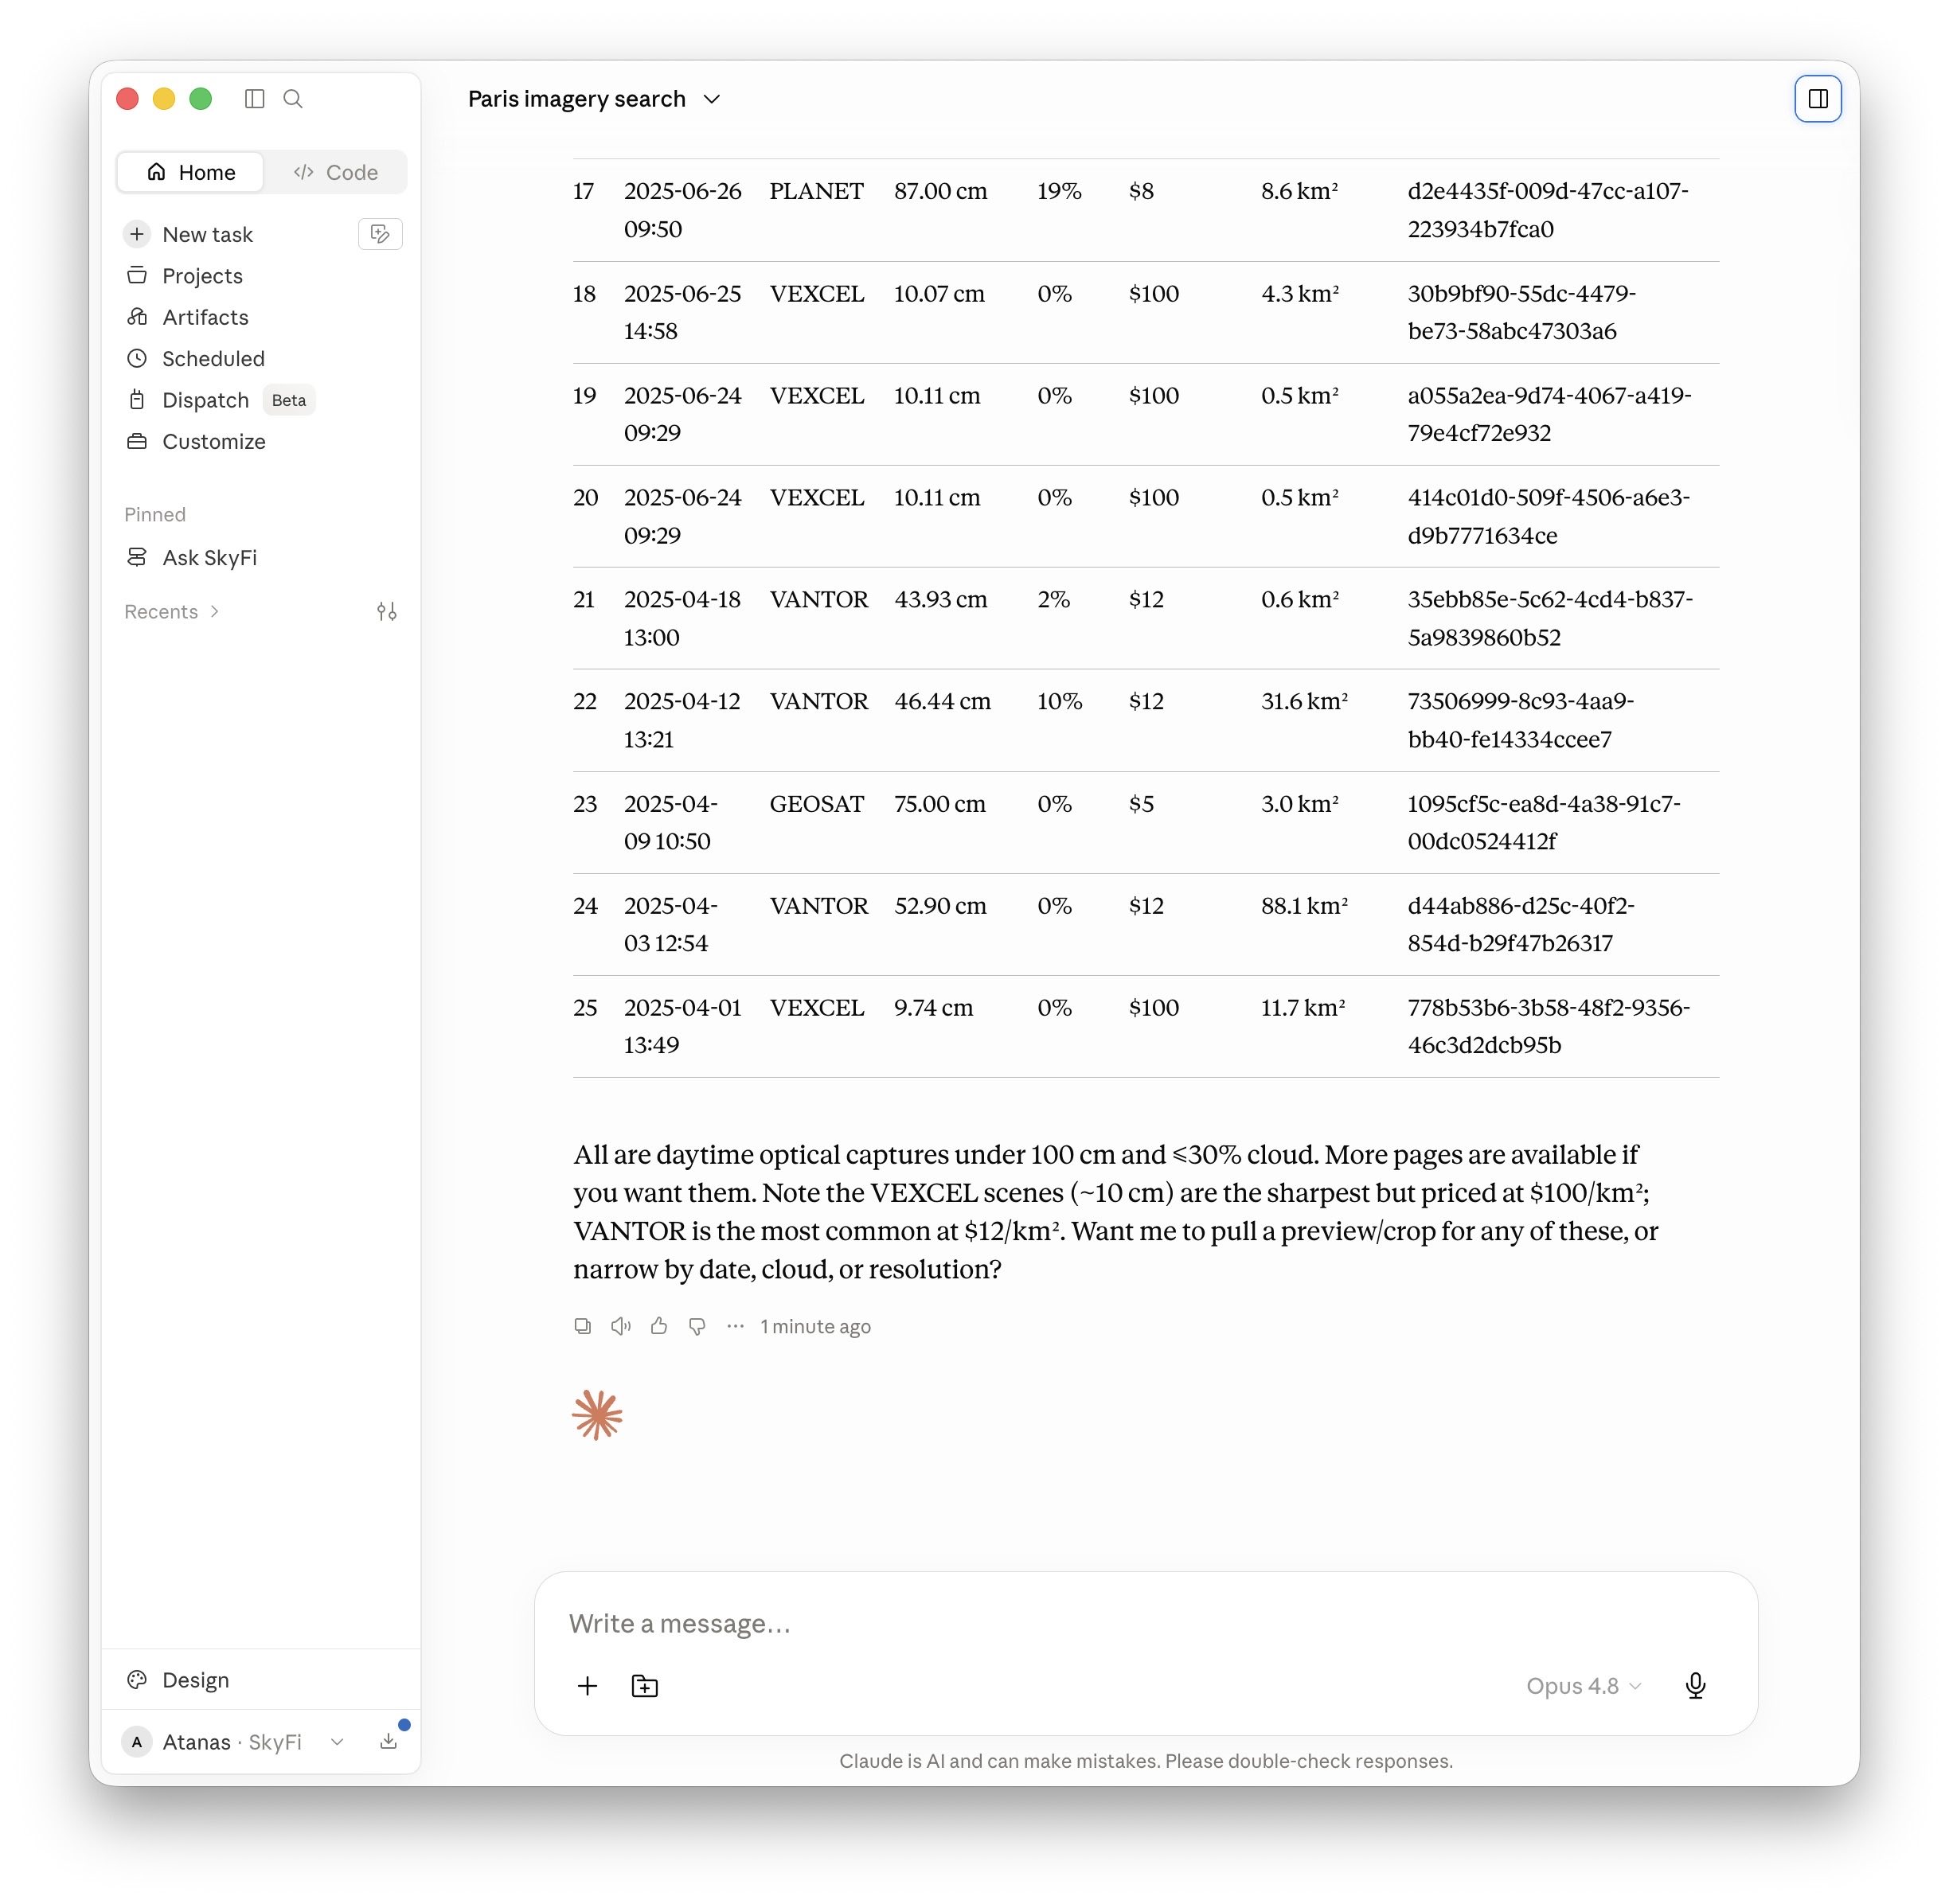Switch to the Home tab
This screenshot has width=1949, height=1904.
[x=191, y=172]
